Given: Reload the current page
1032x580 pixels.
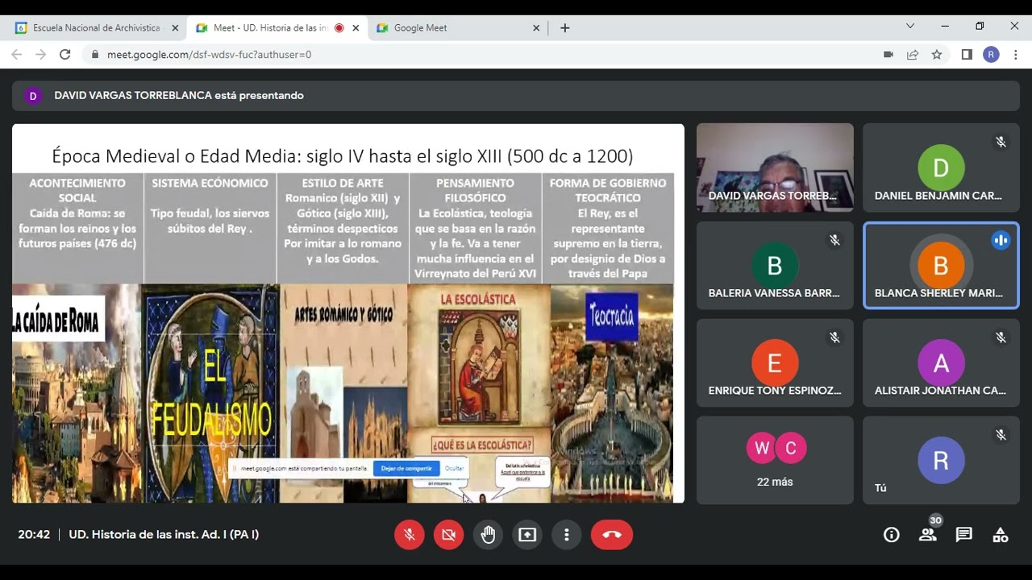Looking at the screenshot, I should coord(65,55).
